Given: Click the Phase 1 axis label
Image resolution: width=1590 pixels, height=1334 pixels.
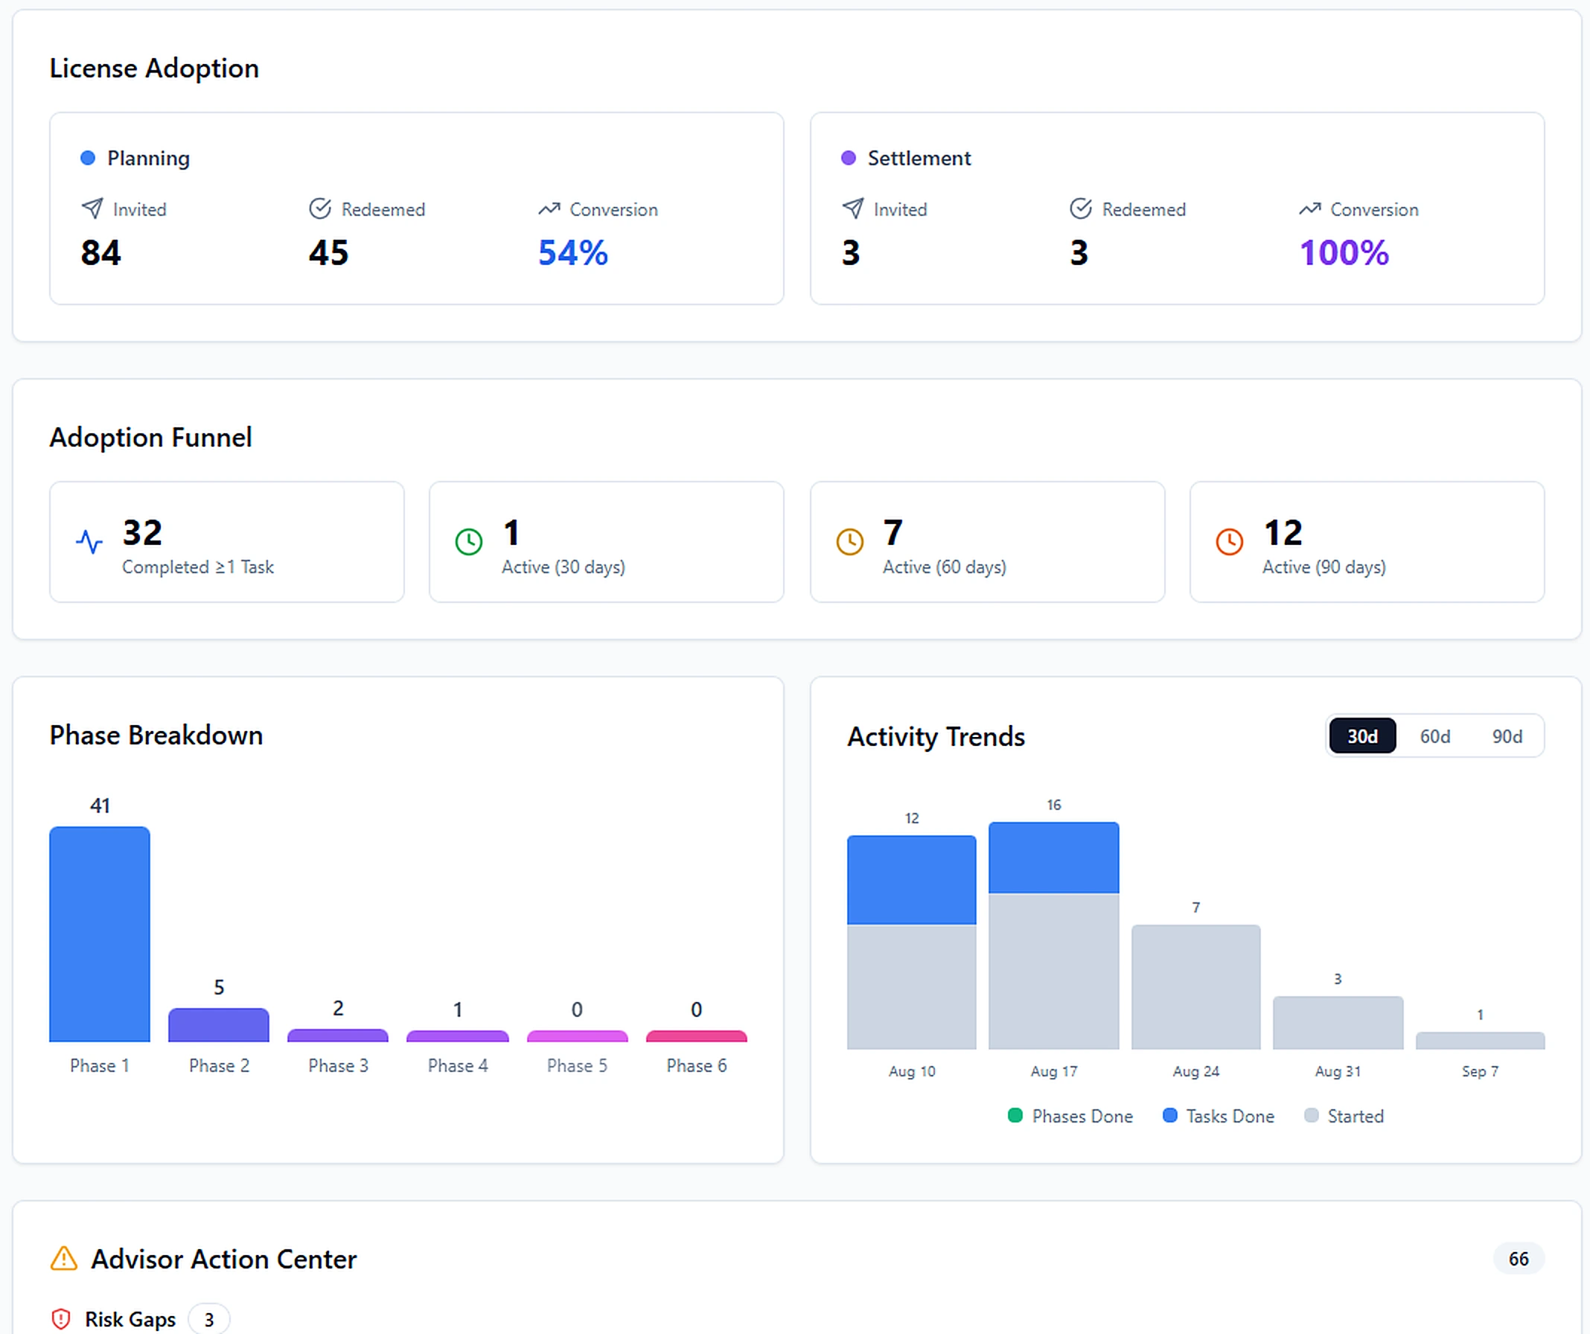Looking at the screenshot, I should point(99,1065).
